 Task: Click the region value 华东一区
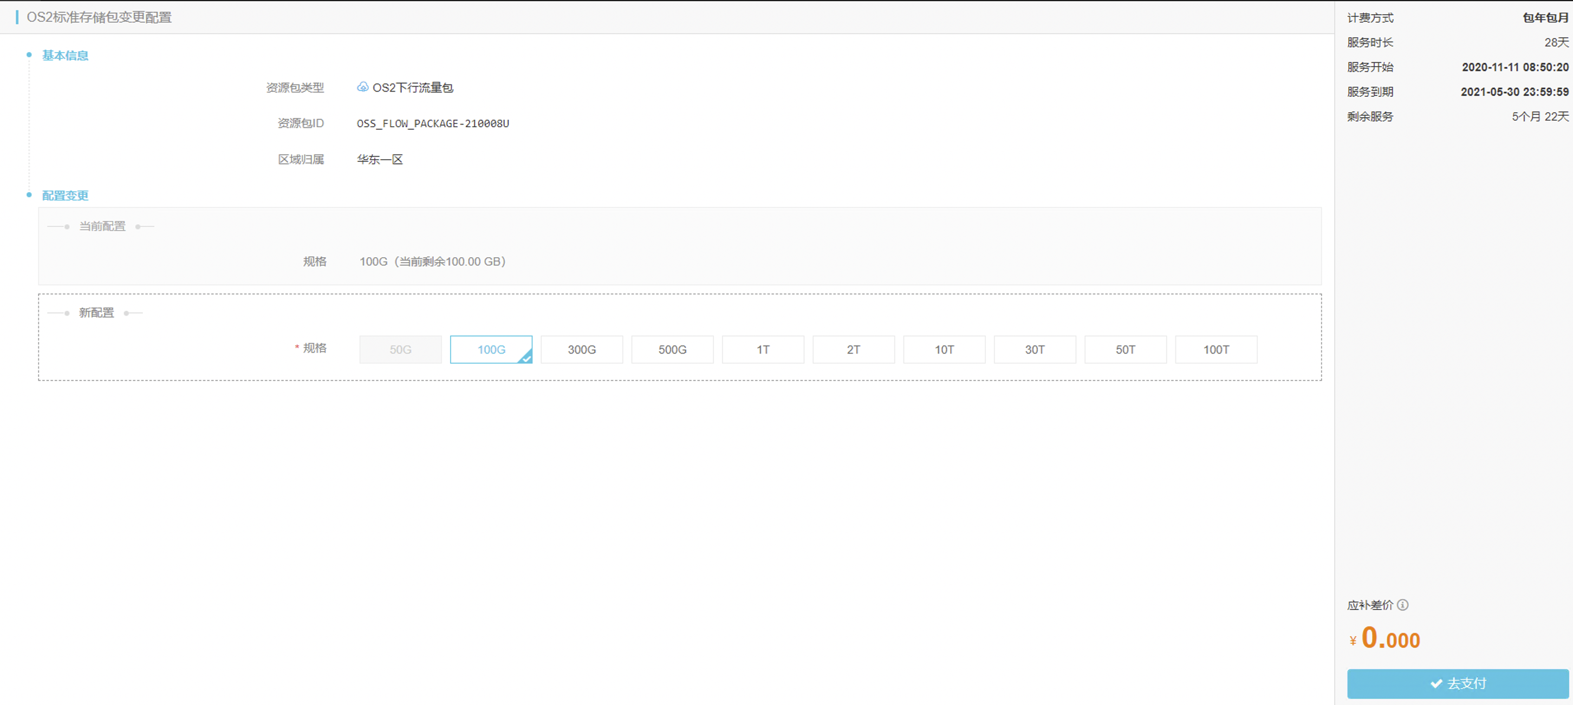(x=380, y=160)
